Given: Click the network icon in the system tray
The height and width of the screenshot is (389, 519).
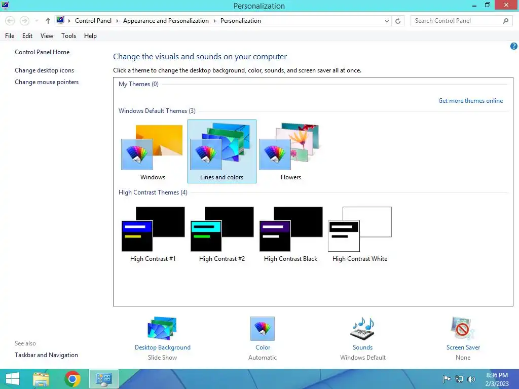Looking at the screenshot, I should pos(459,379).
